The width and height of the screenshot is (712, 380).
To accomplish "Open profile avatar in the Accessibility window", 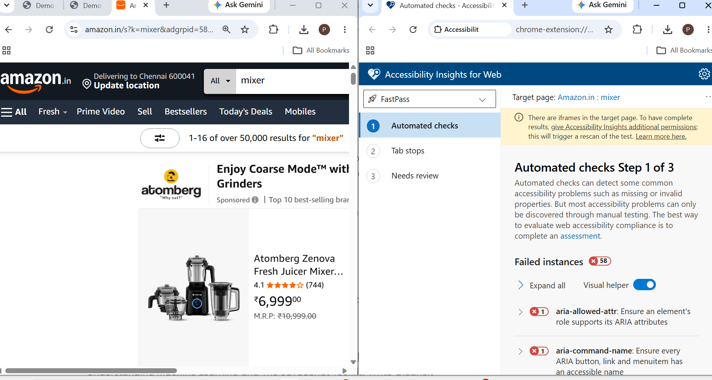I will coord(688,30).
